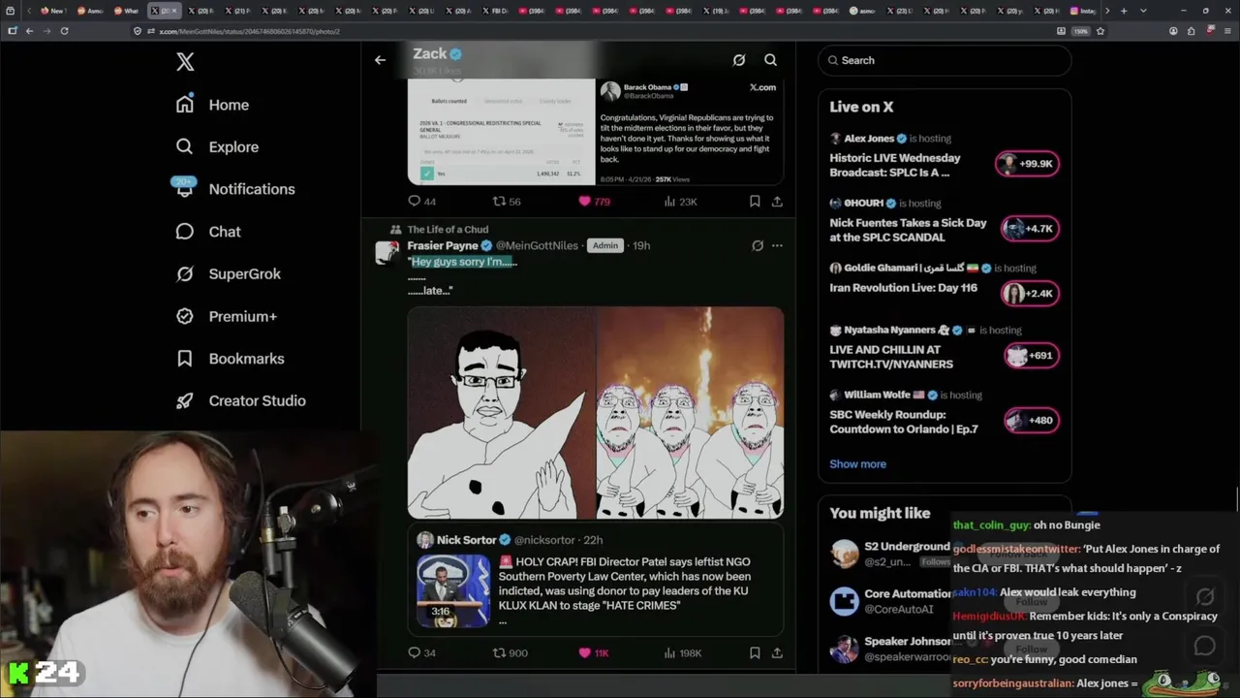Open the Home page in the sidebar
The image size is (1240, 698).
click(x=212, y=105)
